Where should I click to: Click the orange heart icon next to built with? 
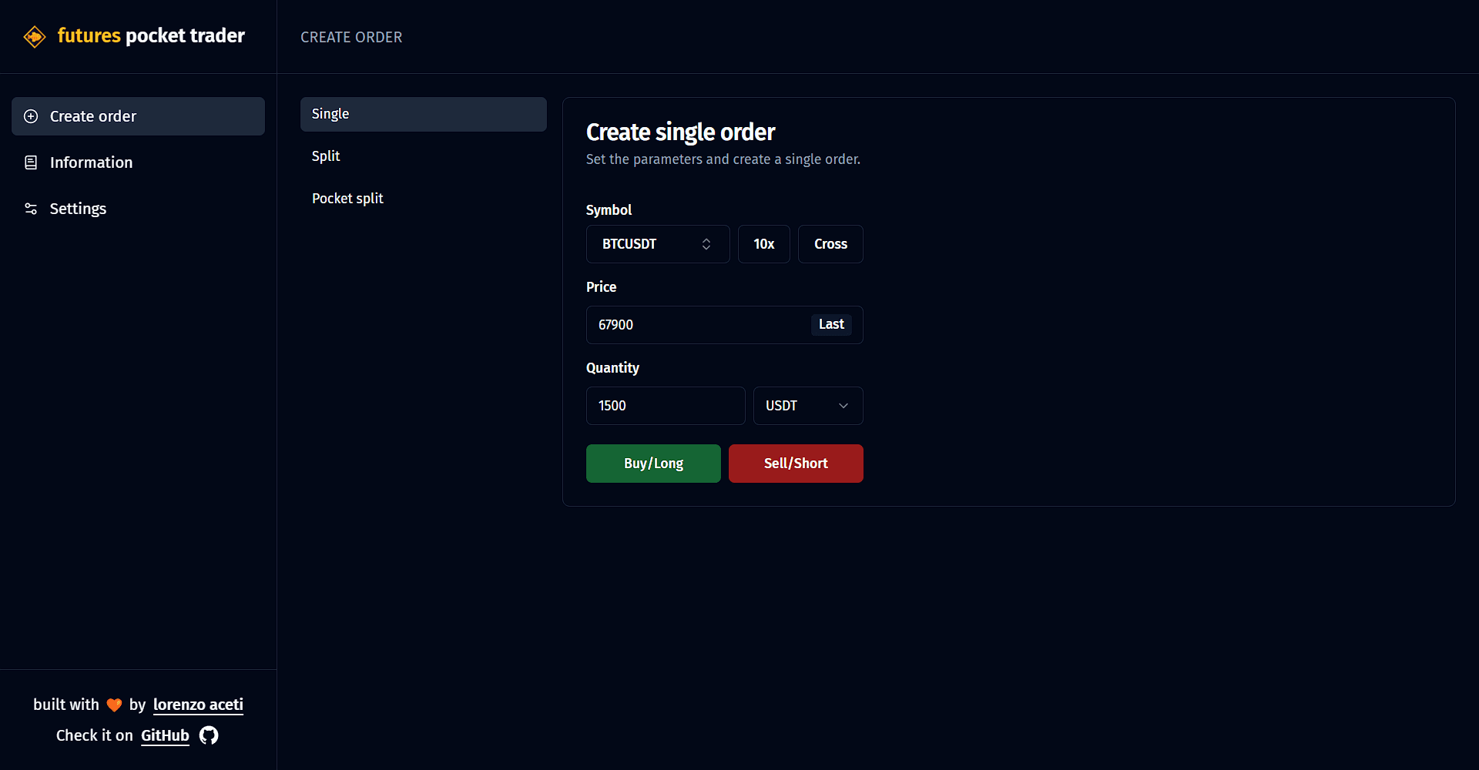[113, 704]
